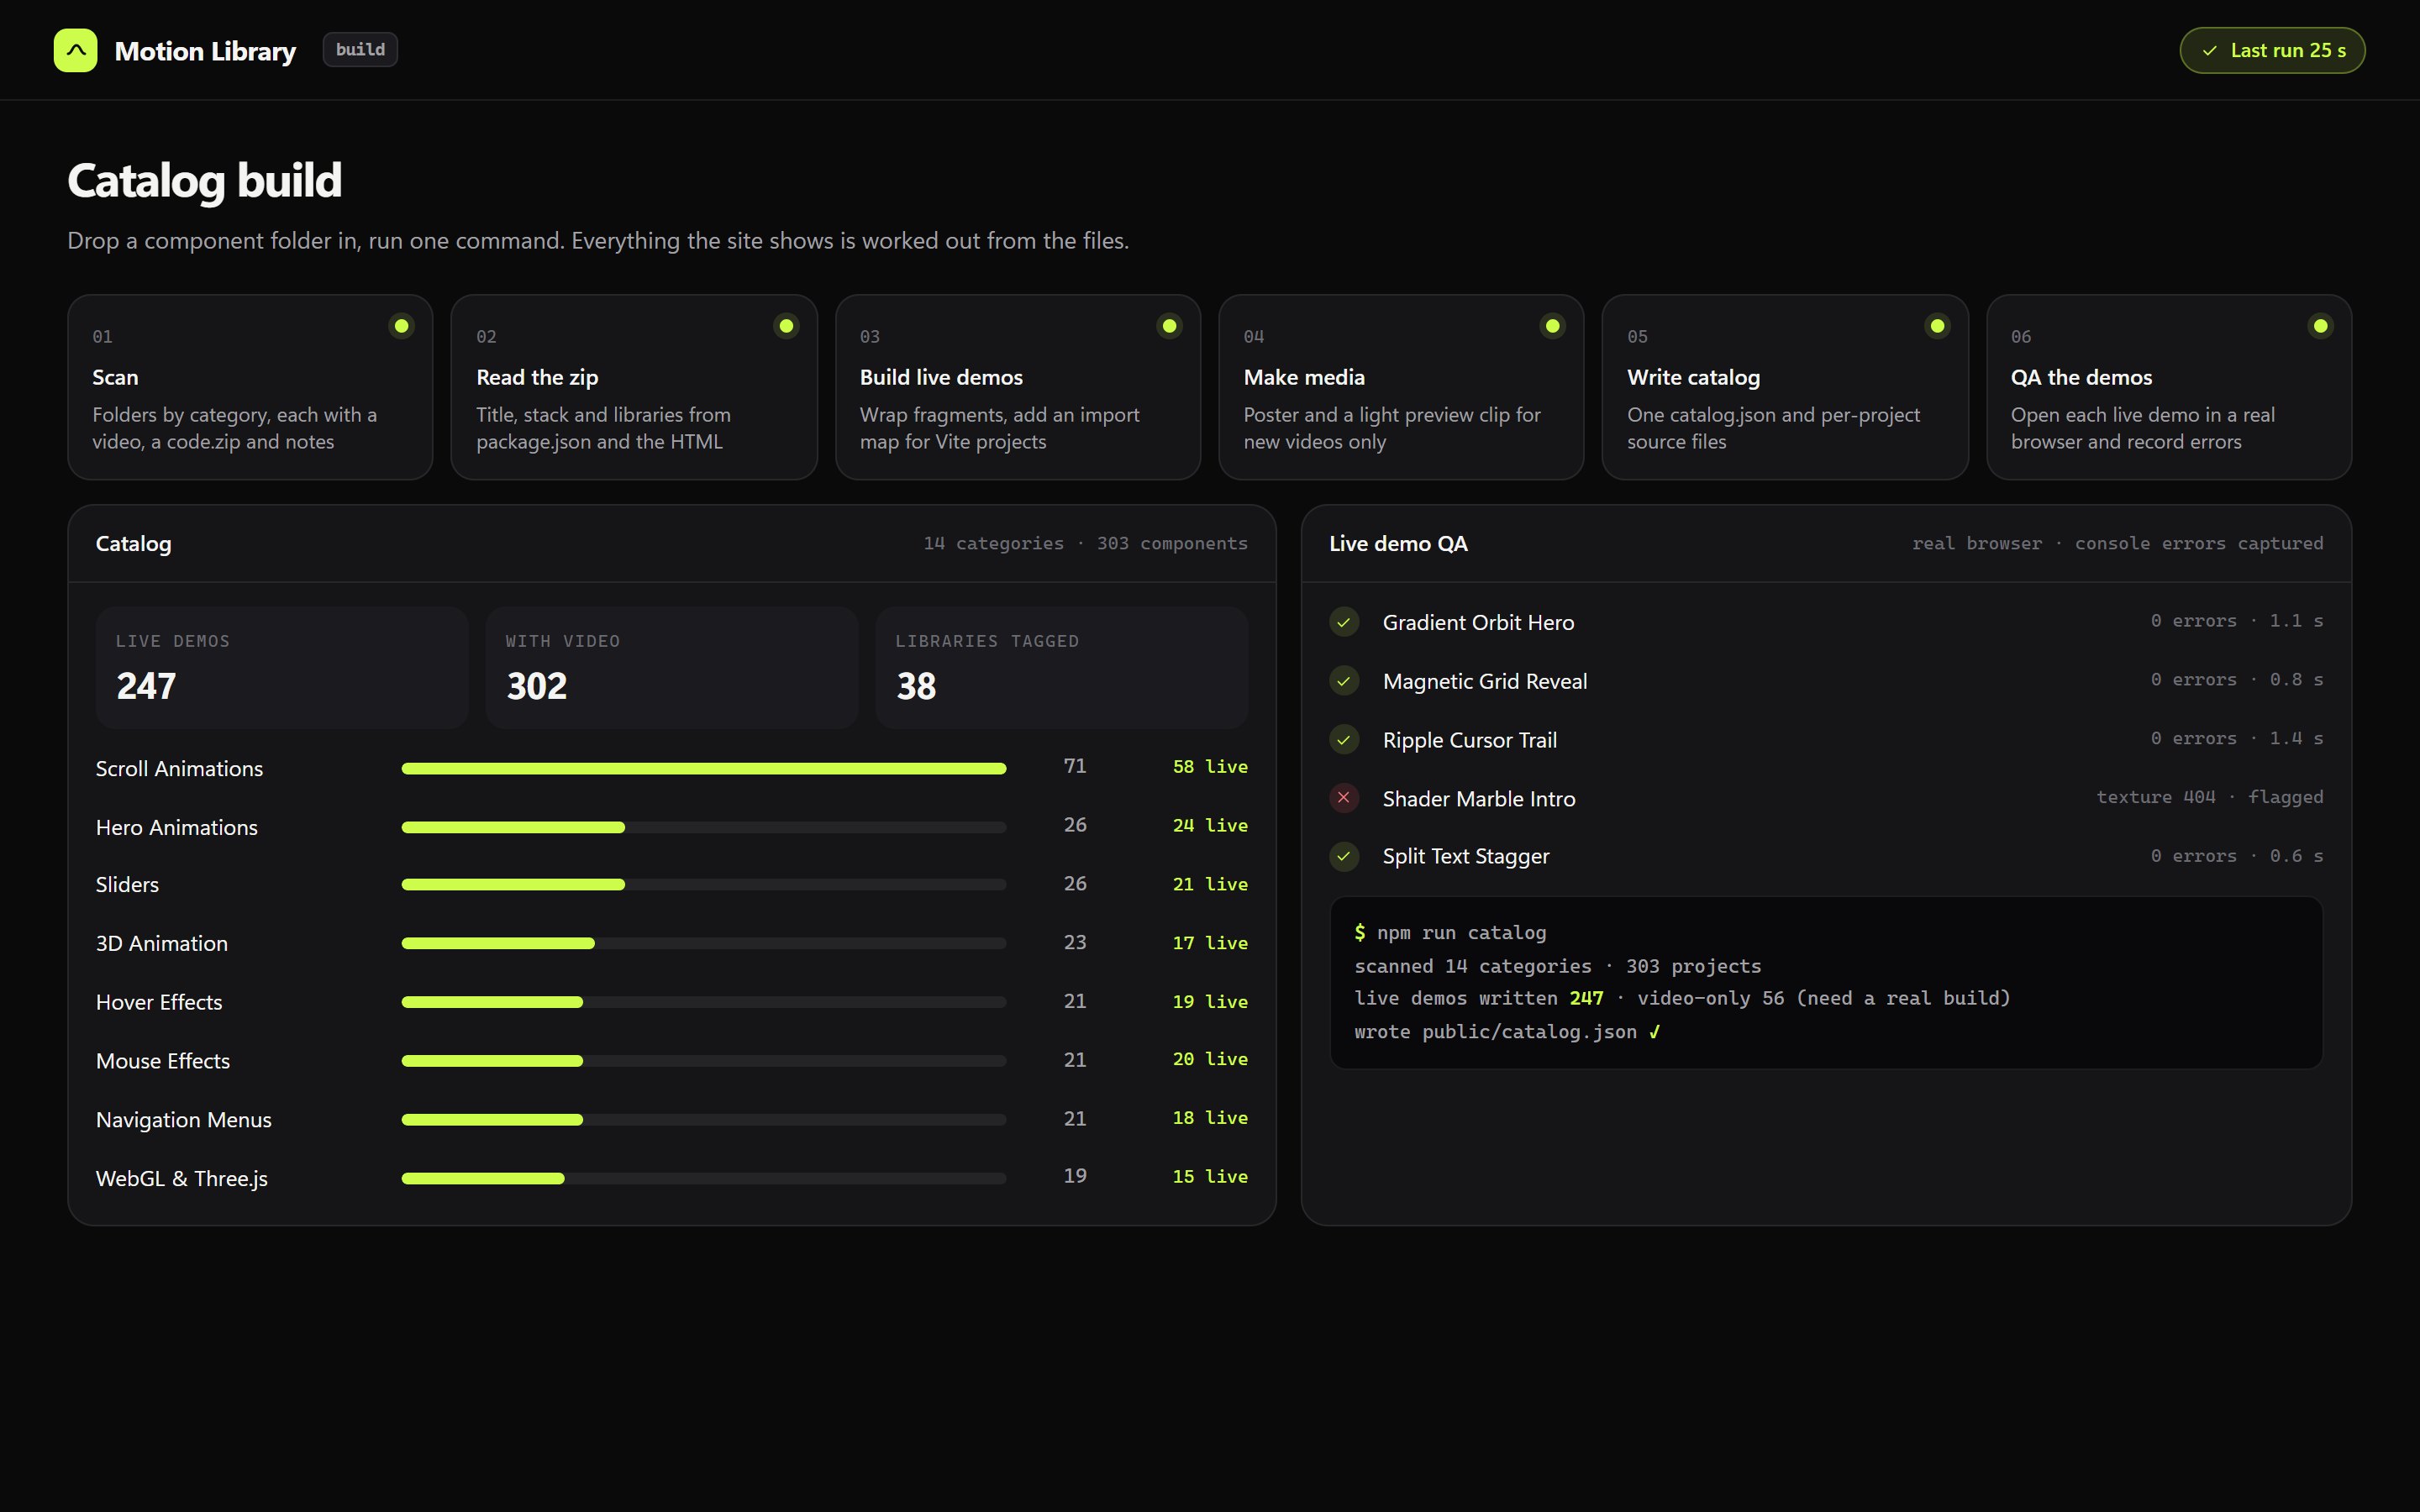2420x1512 pixels.
Task: Click the status dot on Read the zip card
Action: pos(786,326)
